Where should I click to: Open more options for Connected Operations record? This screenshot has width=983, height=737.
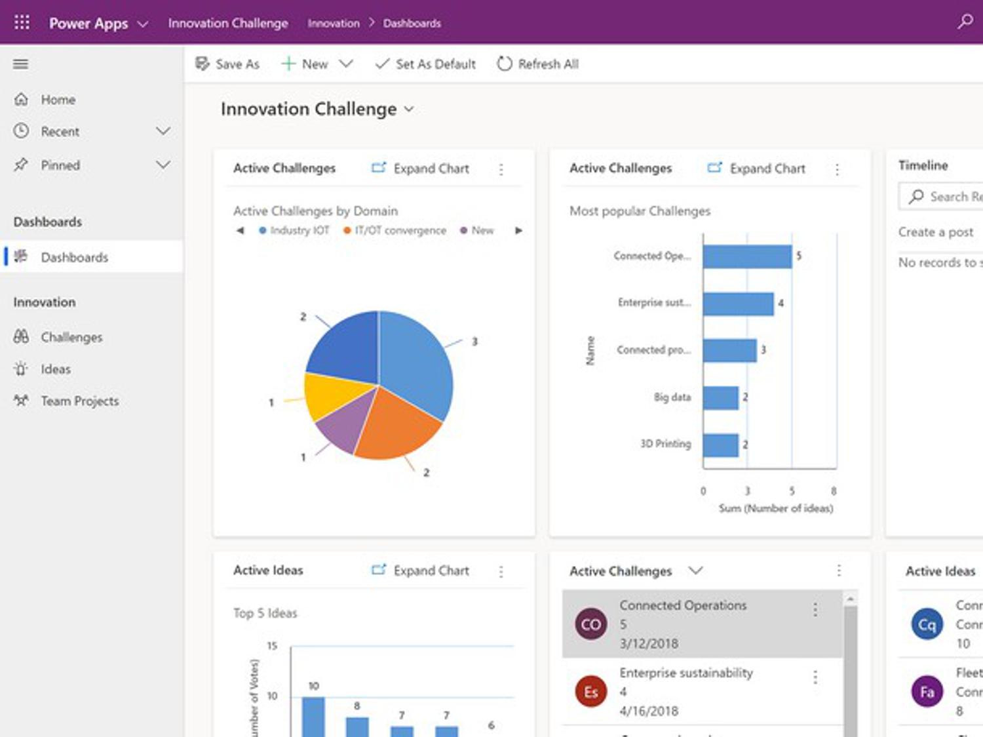coord(815,610)
